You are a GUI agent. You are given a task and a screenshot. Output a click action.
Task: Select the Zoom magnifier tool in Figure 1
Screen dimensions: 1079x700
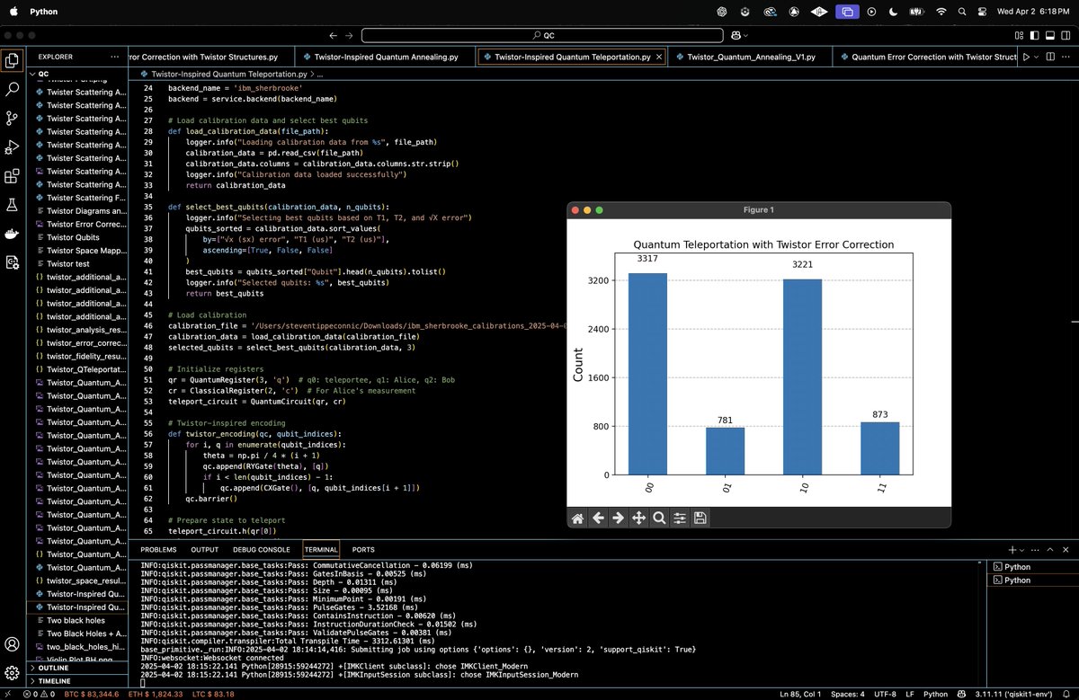pos(659,518)
